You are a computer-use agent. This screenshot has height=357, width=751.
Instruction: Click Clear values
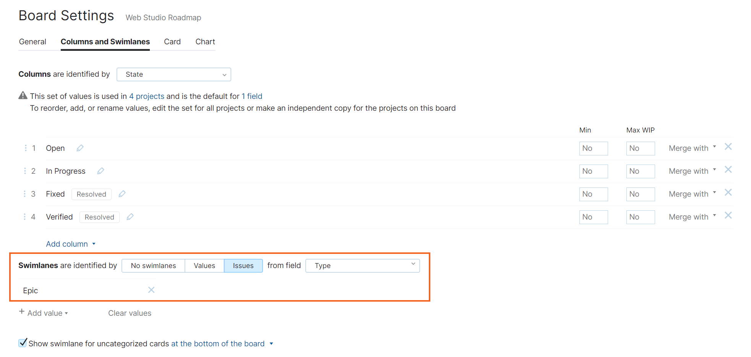(130, 313)
